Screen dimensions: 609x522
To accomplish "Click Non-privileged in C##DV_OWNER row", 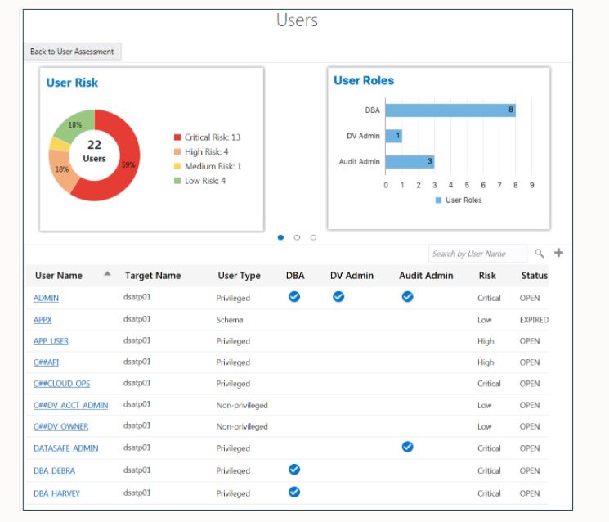I will point(242,427).
